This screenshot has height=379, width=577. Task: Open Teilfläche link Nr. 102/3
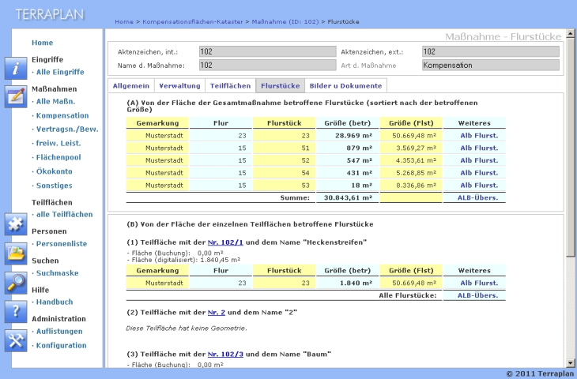coord(225,355)
